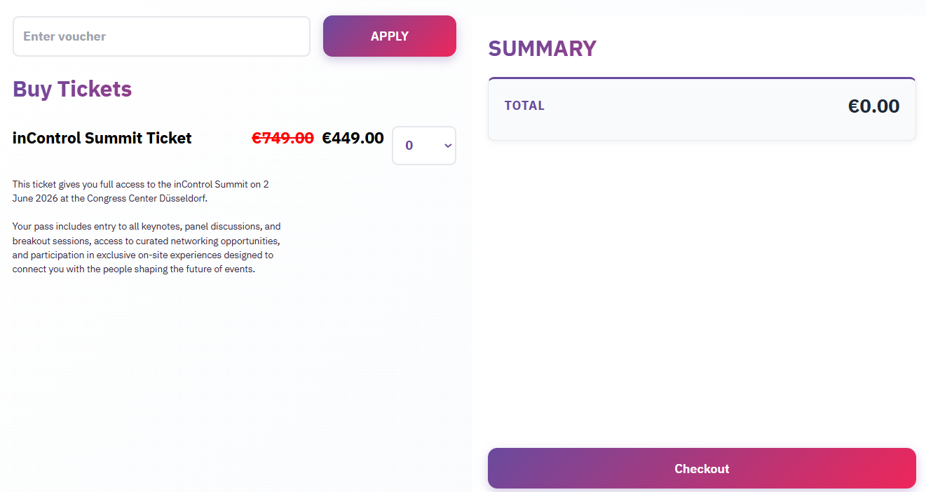
Task: Select the inControl Summit Ticket title
Action: [102, 138]
